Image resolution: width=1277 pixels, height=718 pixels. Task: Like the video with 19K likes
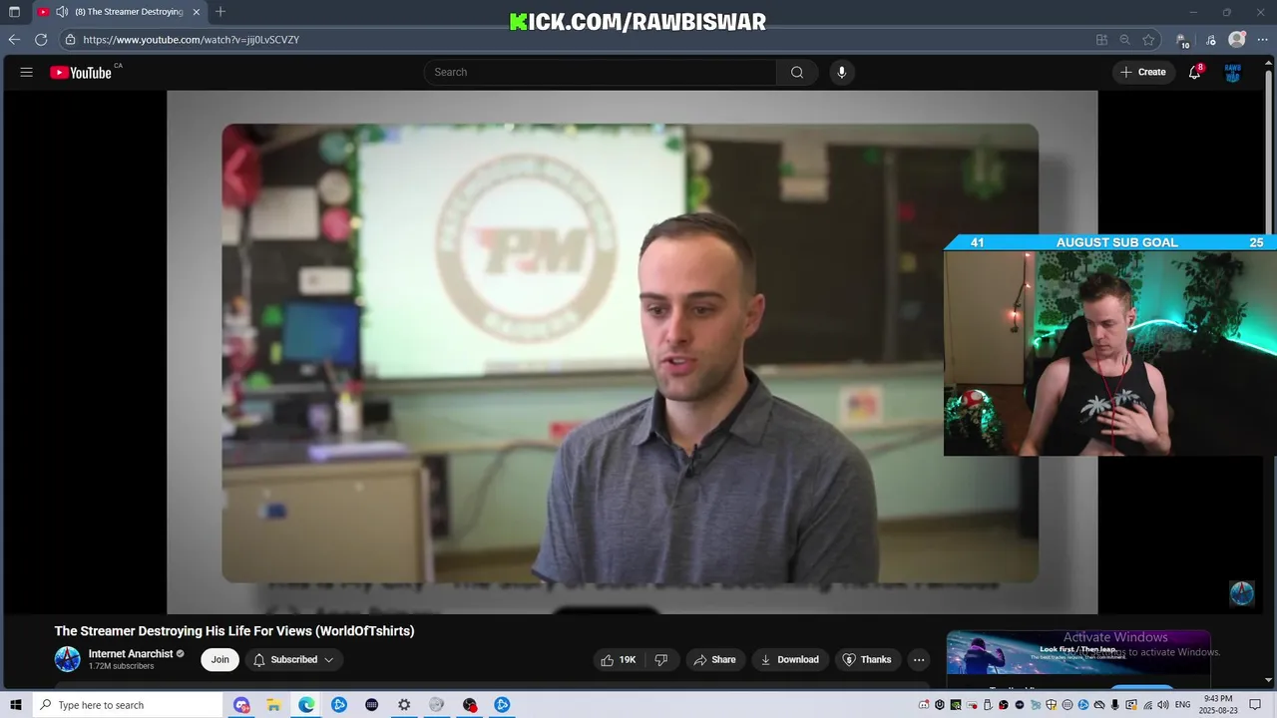tap(619, 659)
